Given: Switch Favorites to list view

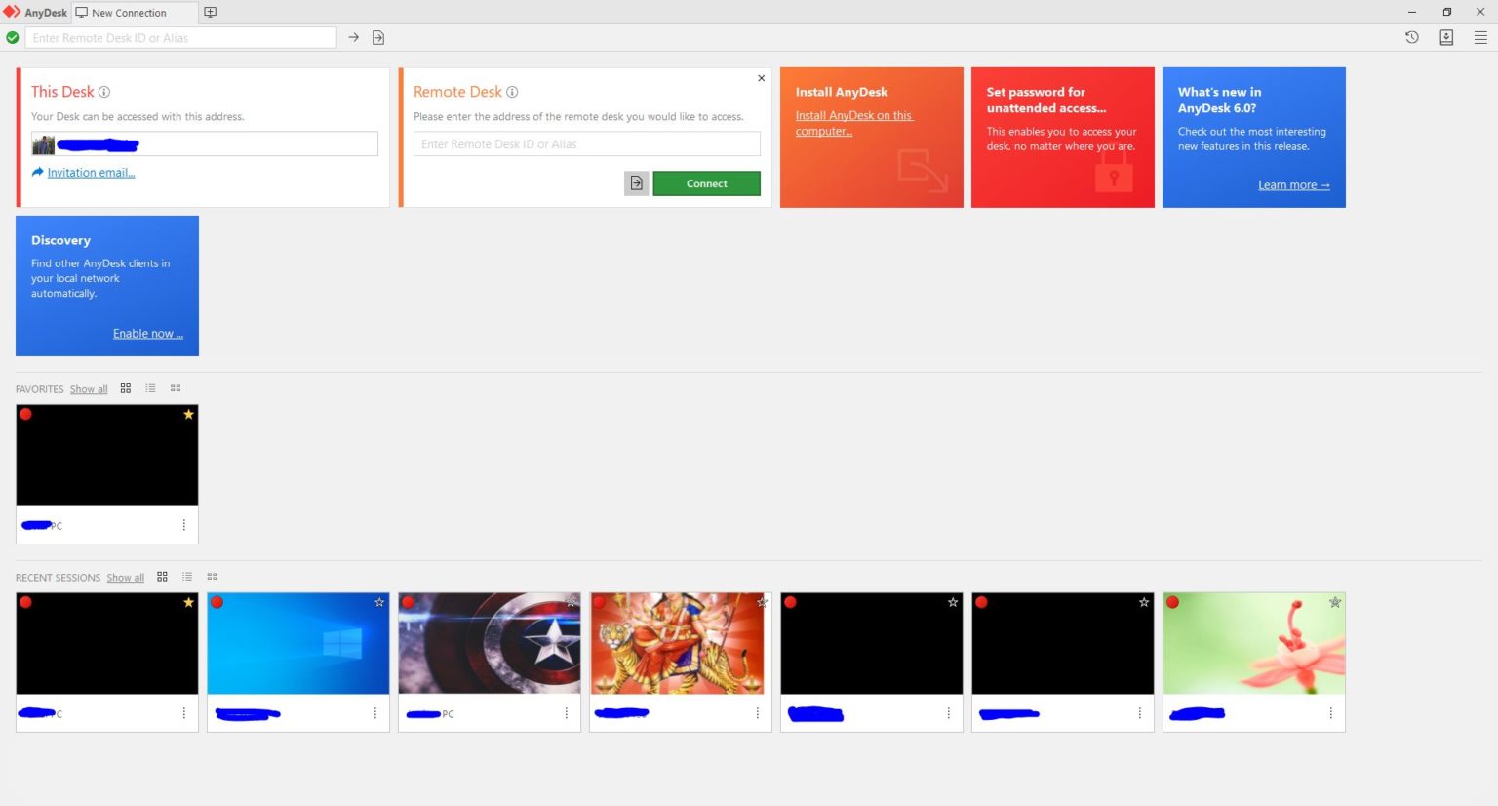Looking at the screenshot, I should pos(150,388).
